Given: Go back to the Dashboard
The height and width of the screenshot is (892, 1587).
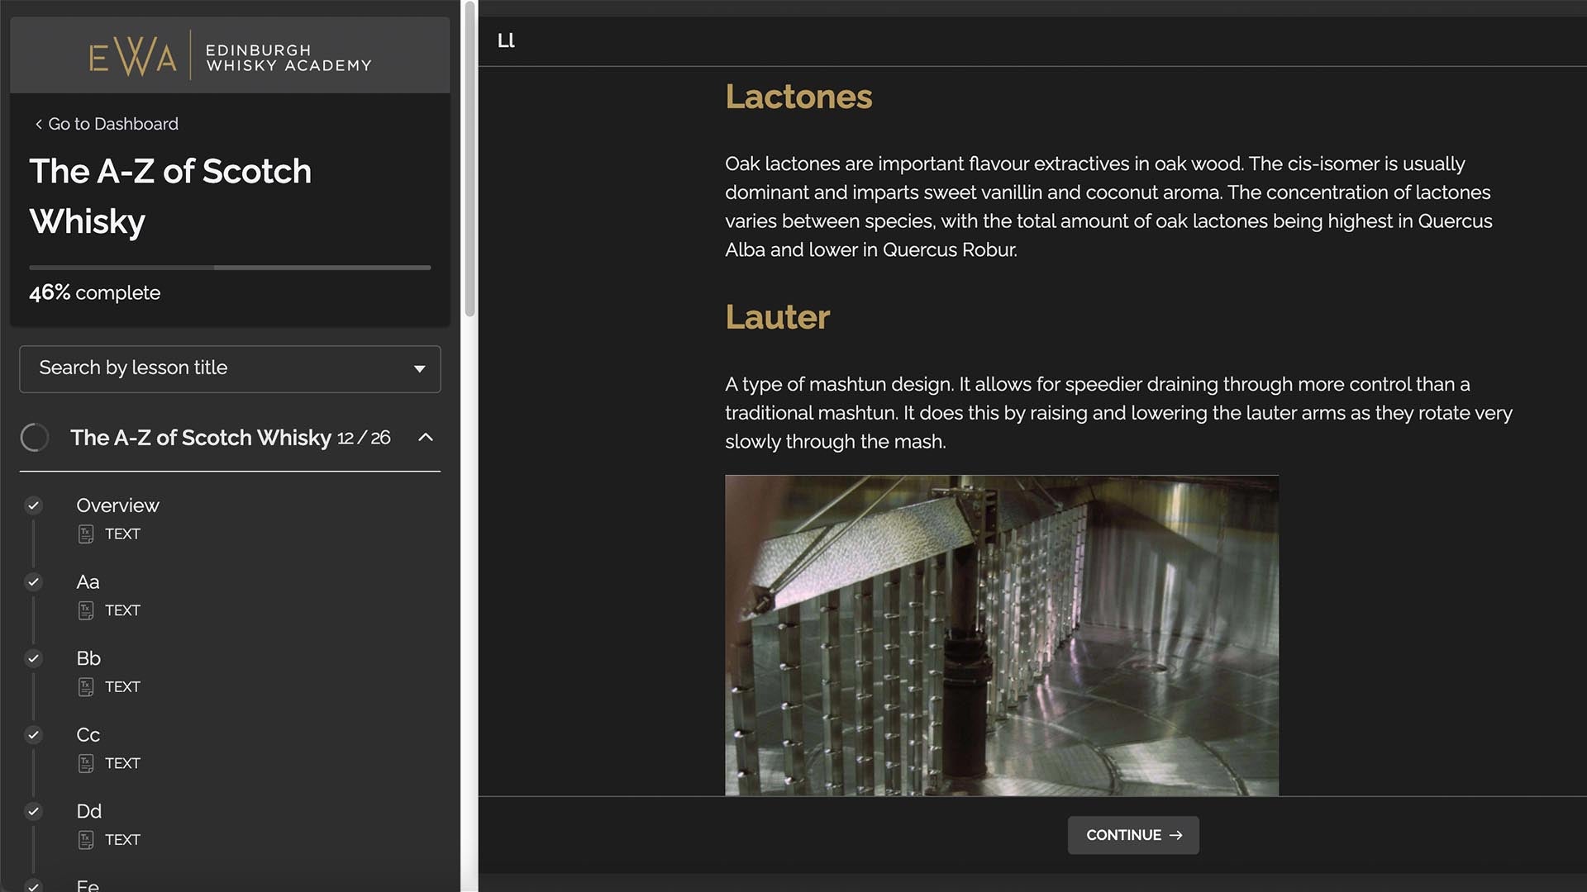Looking at the screenshot, I should point(106,124).
